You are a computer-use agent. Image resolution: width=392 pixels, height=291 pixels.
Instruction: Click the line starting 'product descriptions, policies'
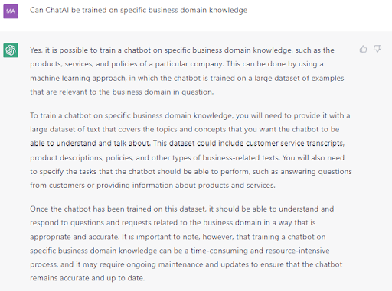pyautogui.click(x=187, y=158)
